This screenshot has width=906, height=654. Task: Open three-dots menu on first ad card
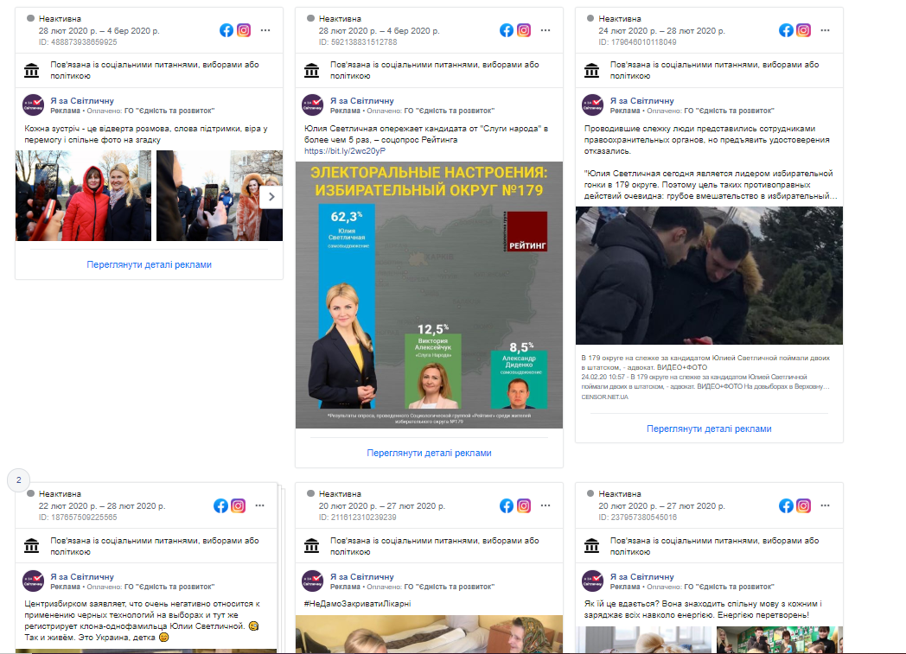coord(265,30)
